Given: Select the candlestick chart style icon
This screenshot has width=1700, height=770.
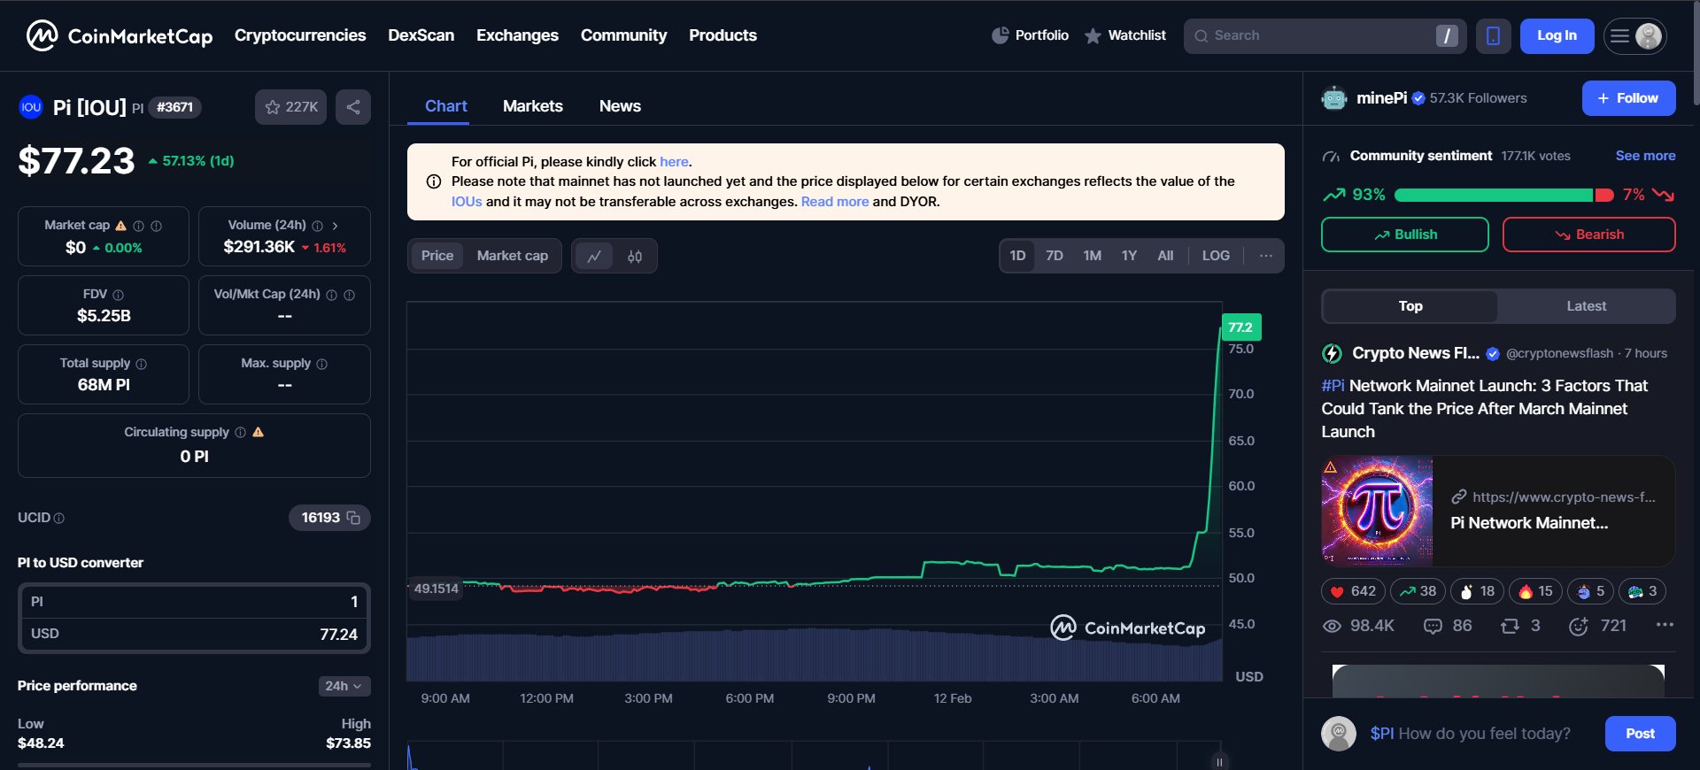Looking at the screenshot, I should coord(635,257).
